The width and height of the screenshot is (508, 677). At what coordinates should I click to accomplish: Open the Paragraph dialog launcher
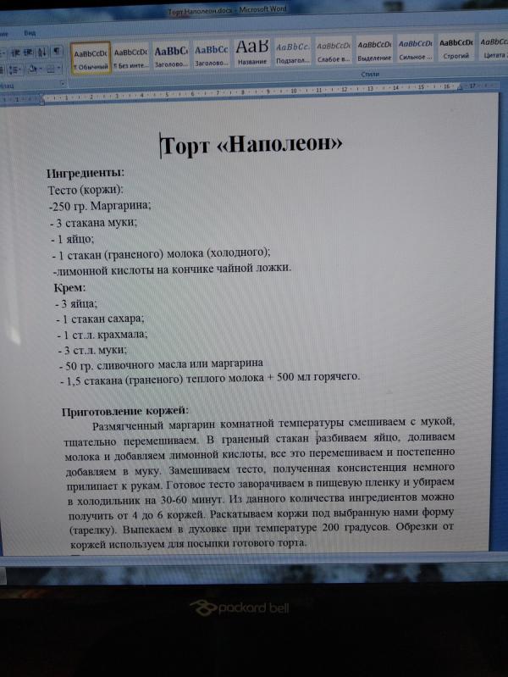[63, 84]
